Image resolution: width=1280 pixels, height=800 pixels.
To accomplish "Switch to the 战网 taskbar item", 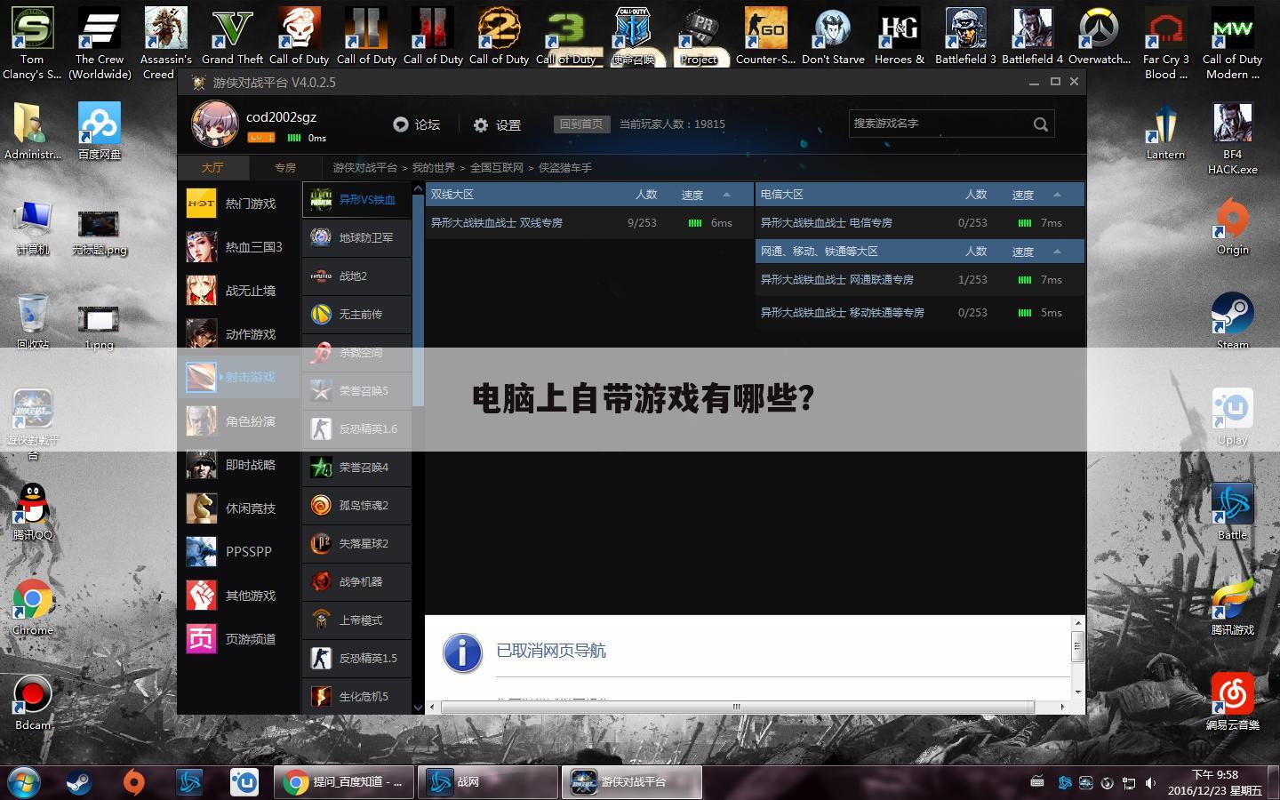I will (x=488, y=782).
